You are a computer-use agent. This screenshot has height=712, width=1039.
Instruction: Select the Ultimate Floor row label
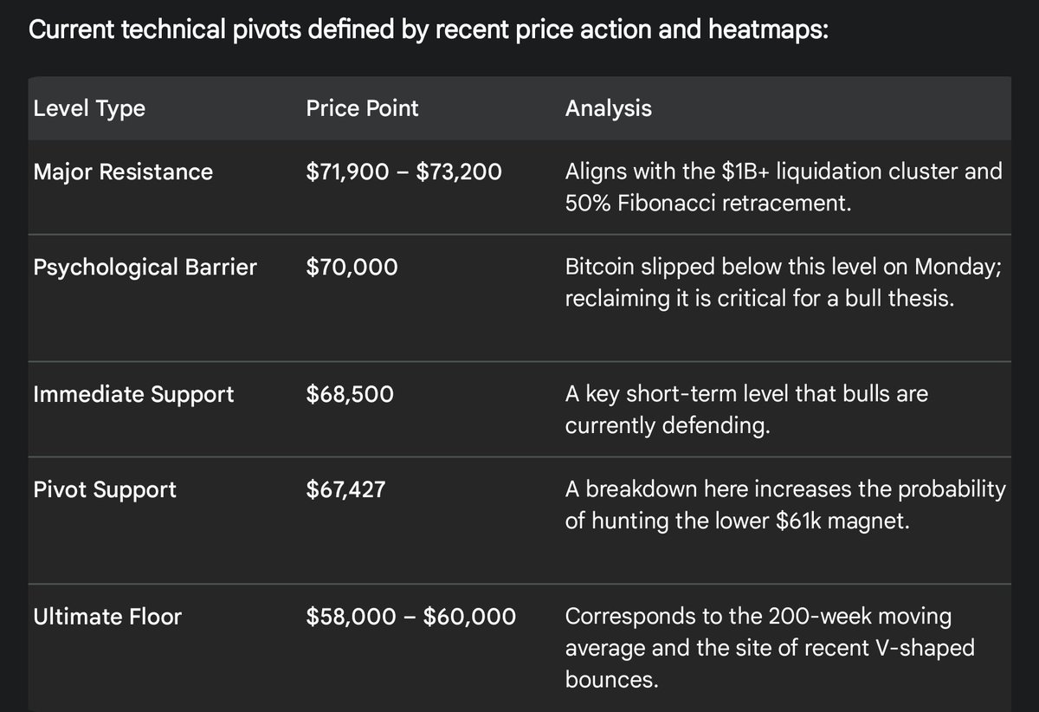click(107, 617)
